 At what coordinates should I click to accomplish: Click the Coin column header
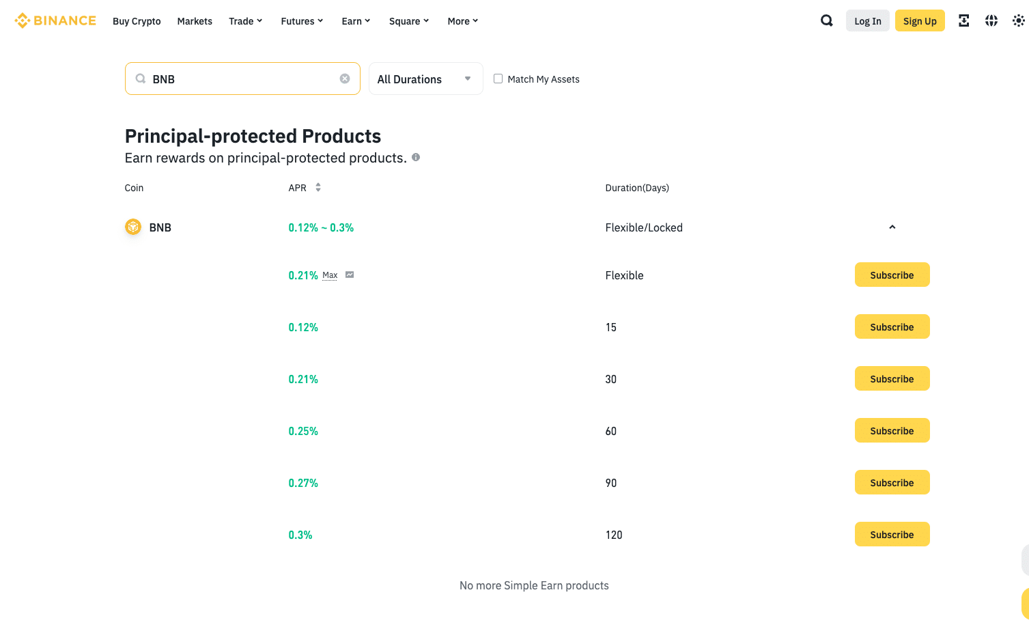pyautogui.click(x=134, y=188)
